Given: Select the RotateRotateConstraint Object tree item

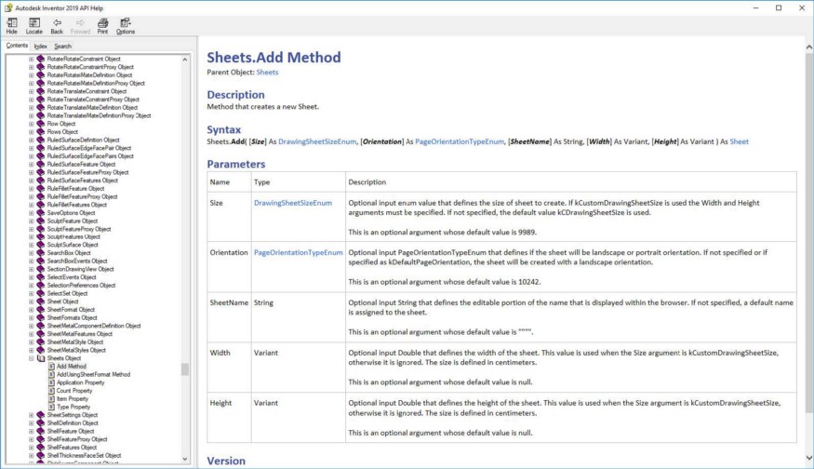Looking at the screenshot, I should pos(84,60).
